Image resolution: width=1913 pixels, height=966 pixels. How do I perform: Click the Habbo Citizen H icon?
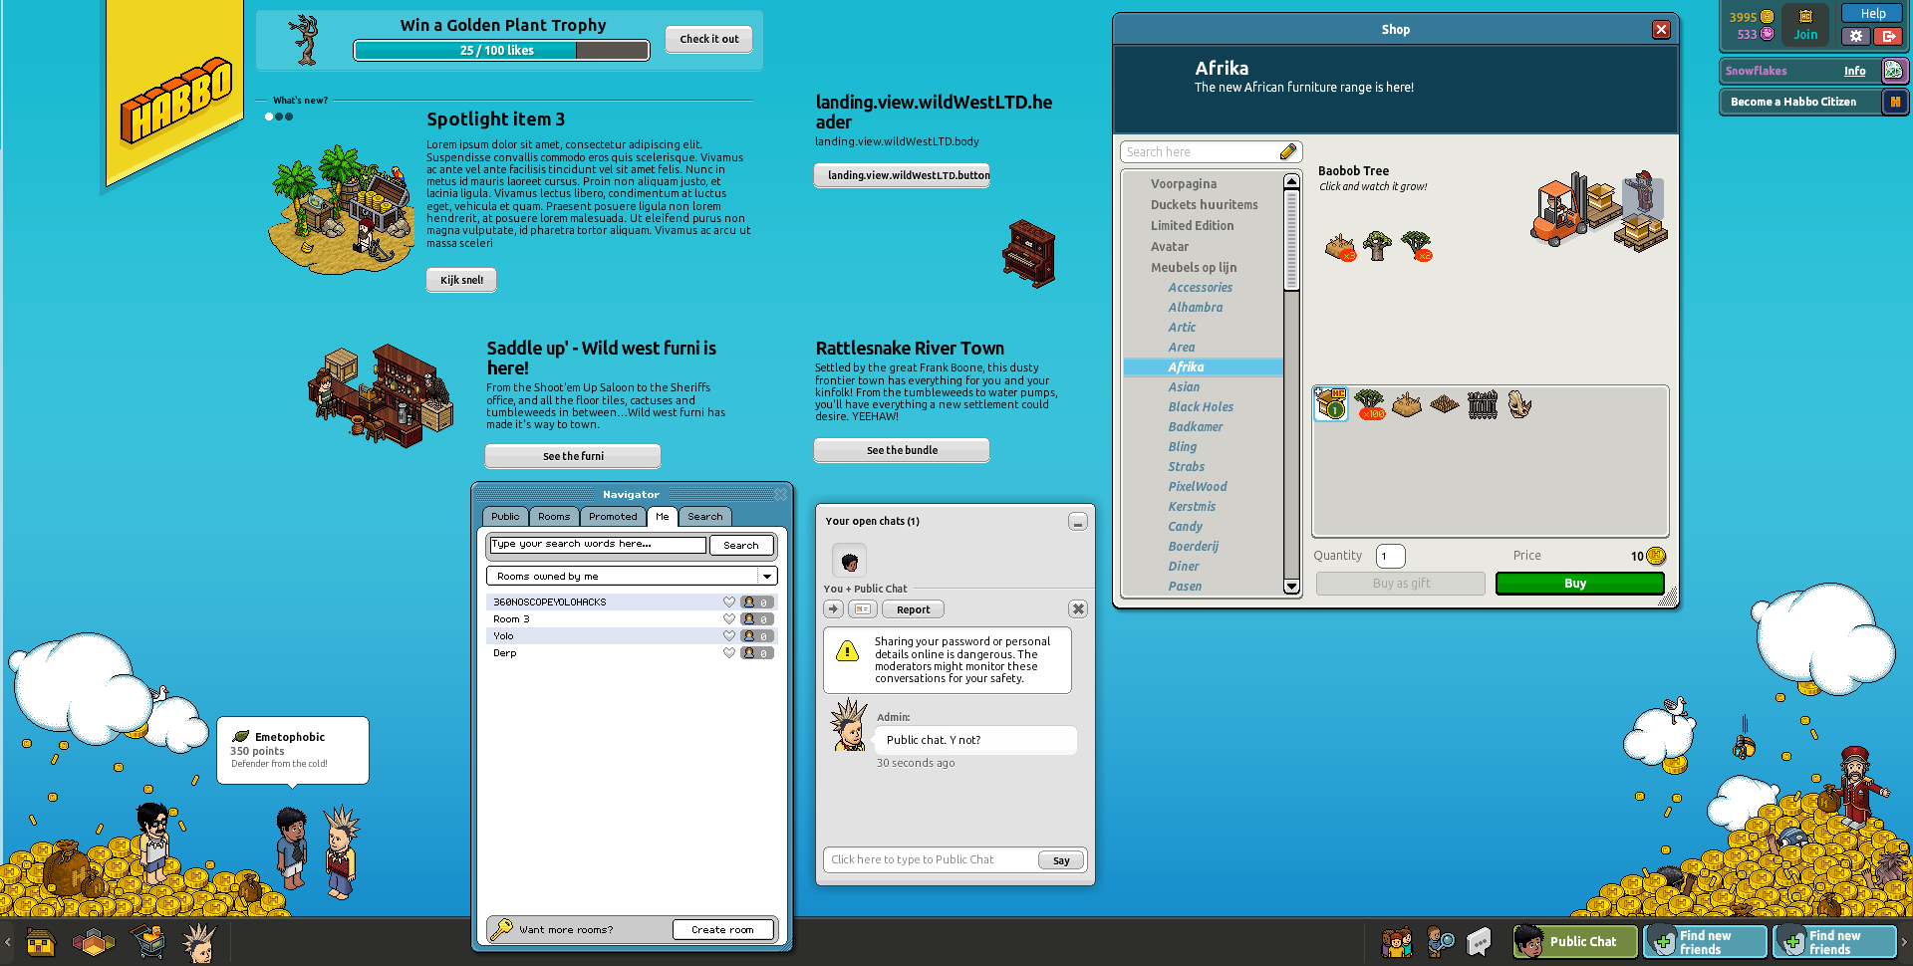tap(1894, 102)
